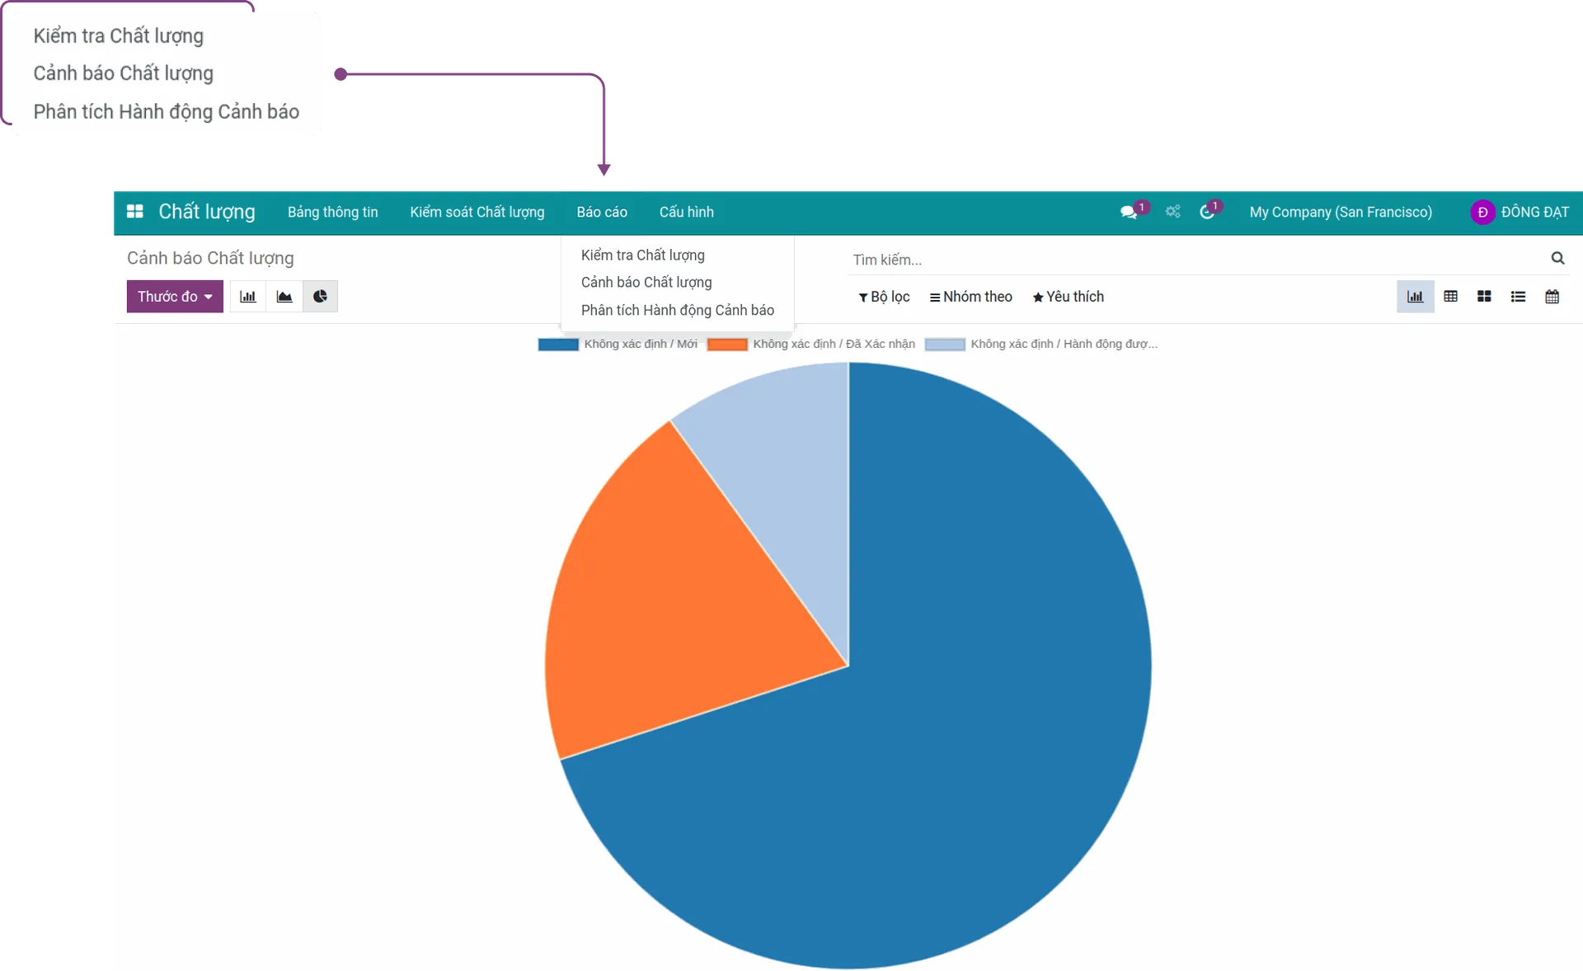Click the activities clock icon
Image resolution: width=1583 pixels, height=971 pixels.
1206,213
